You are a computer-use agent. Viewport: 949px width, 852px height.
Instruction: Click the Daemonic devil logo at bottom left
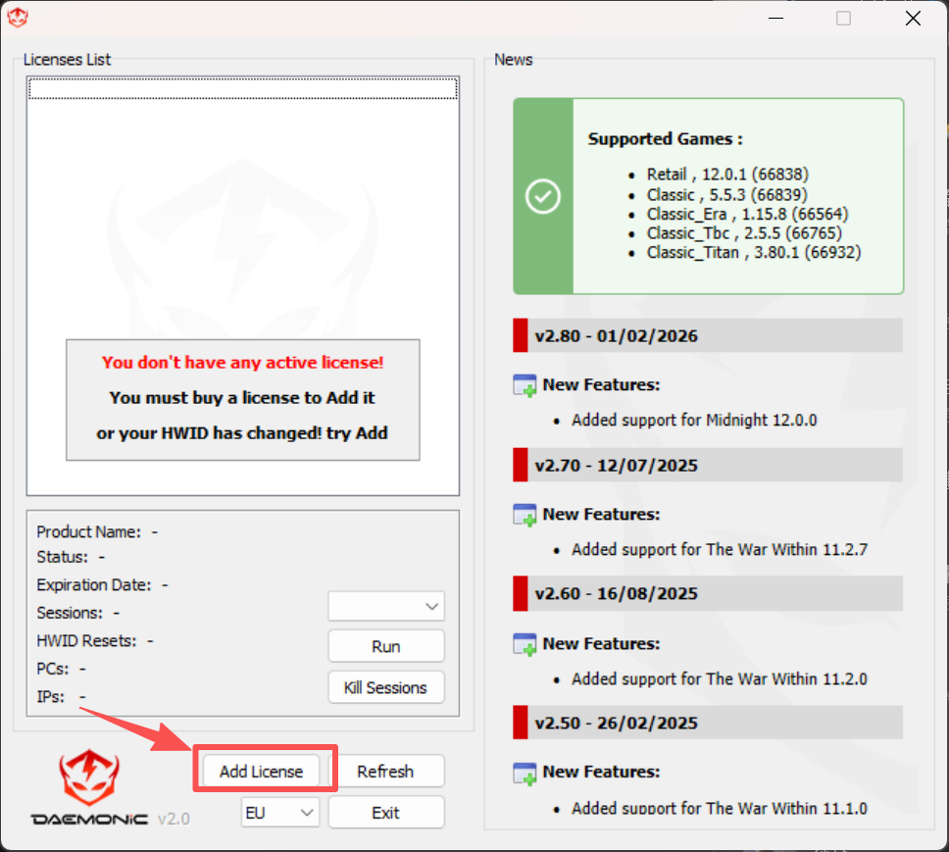click(89, 777)
